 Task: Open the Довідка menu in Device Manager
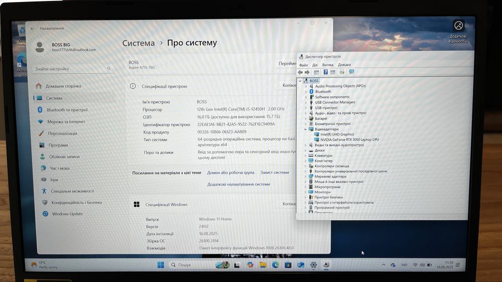pyautogui.click(x=344, y=65)
